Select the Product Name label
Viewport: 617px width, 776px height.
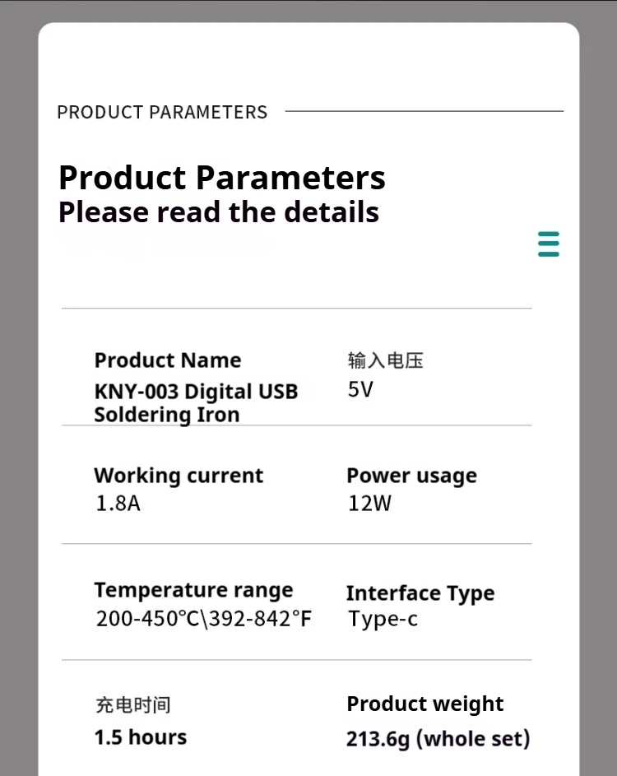[x=168, y=360]
